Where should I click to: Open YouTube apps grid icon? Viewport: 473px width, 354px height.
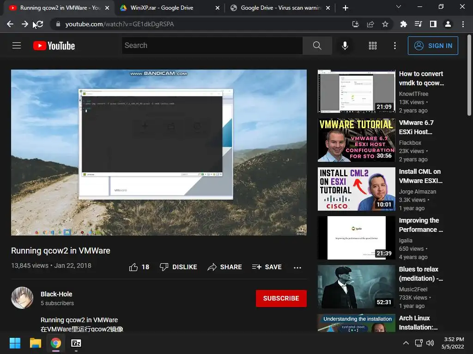(x=373, y=46)
